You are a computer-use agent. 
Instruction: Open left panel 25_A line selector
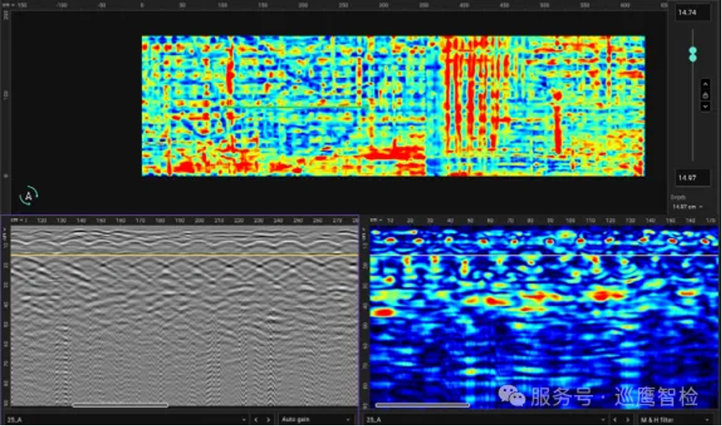click(126, 419)
